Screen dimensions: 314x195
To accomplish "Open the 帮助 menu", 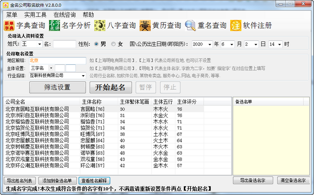I will click(88, 15).
